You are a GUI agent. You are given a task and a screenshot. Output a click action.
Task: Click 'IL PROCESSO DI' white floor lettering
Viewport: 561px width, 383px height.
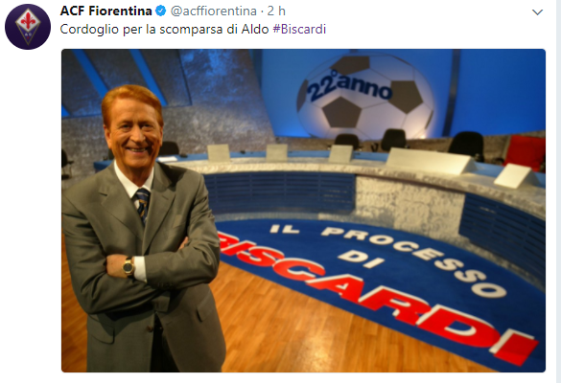click(x=386, y=258)
